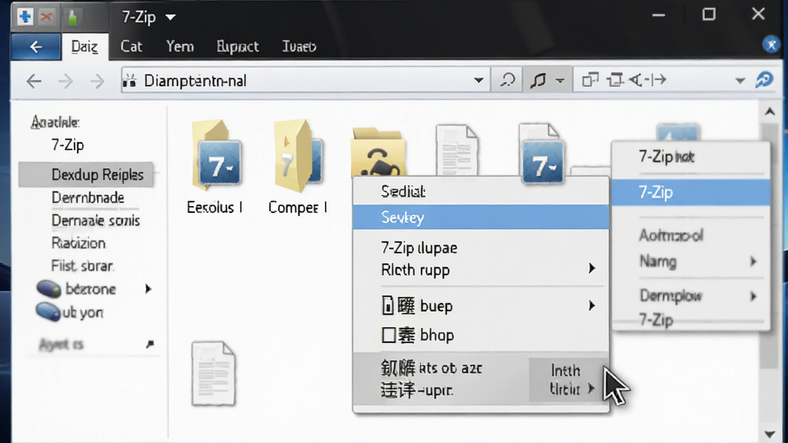
Task: Toggle the bhop checkbox
Action: coord(389,335)
